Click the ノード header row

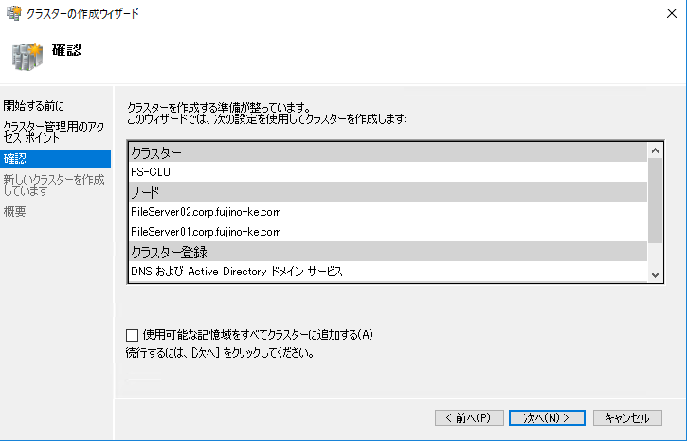[x=389, y=192]
